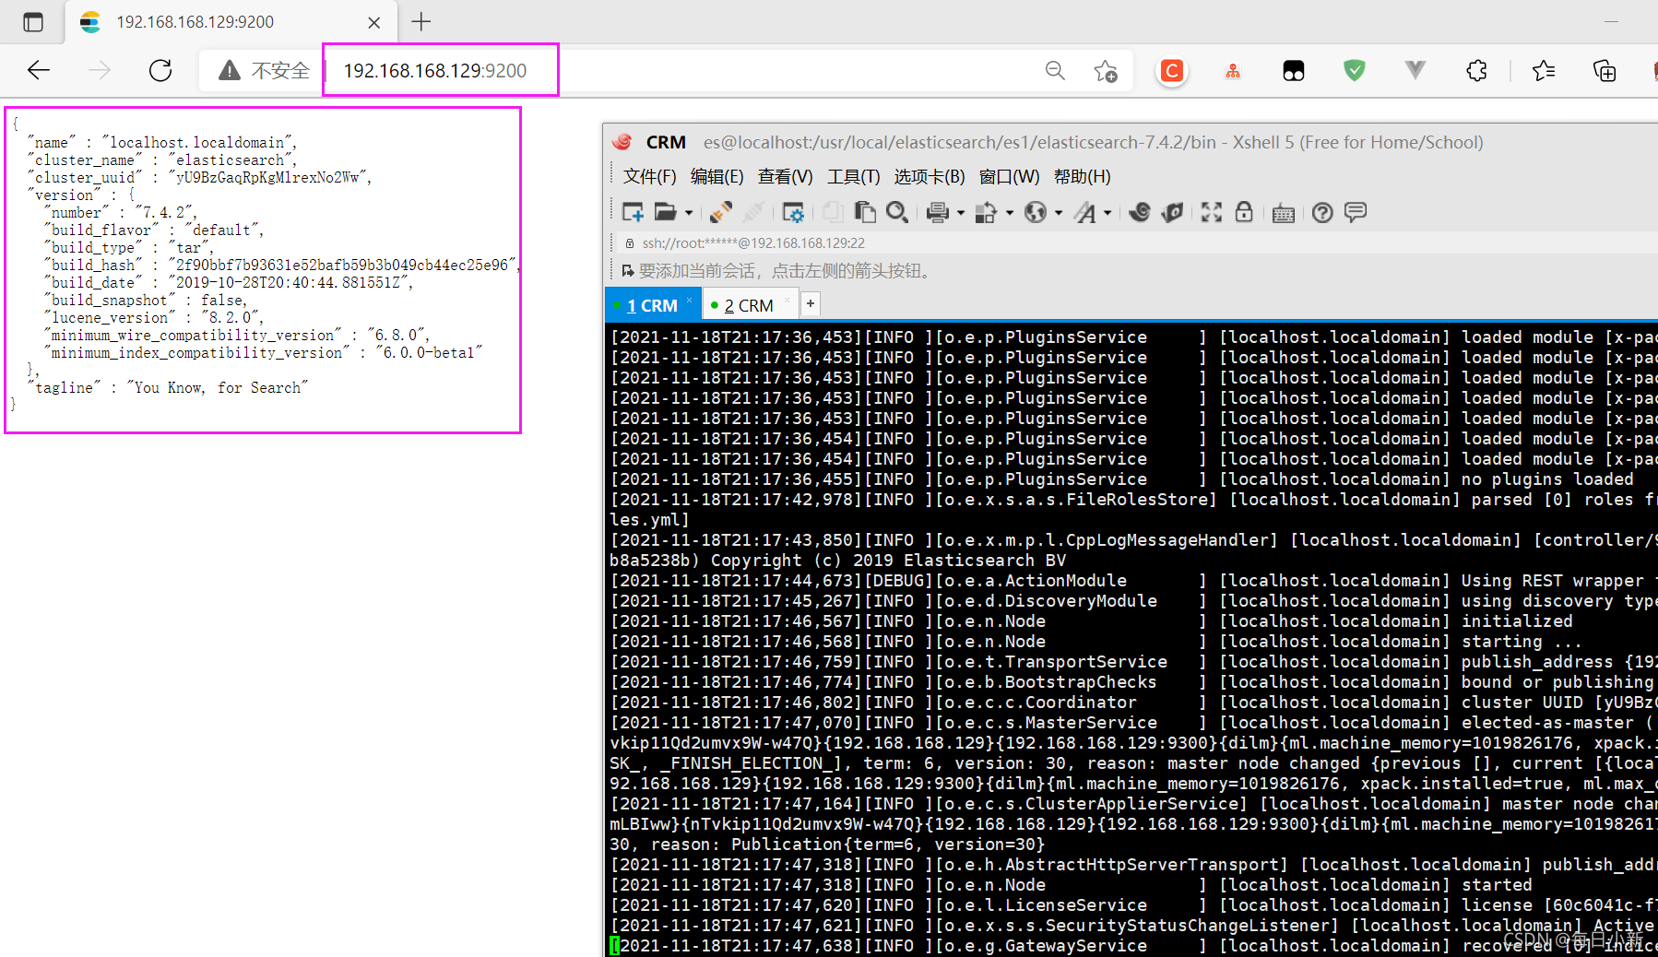Click the 不安全 security warning indicator

click(264, 70)
